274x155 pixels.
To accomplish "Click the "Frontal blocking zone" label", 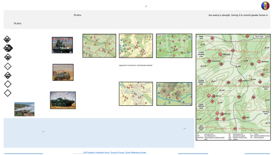I will (201, 54).
